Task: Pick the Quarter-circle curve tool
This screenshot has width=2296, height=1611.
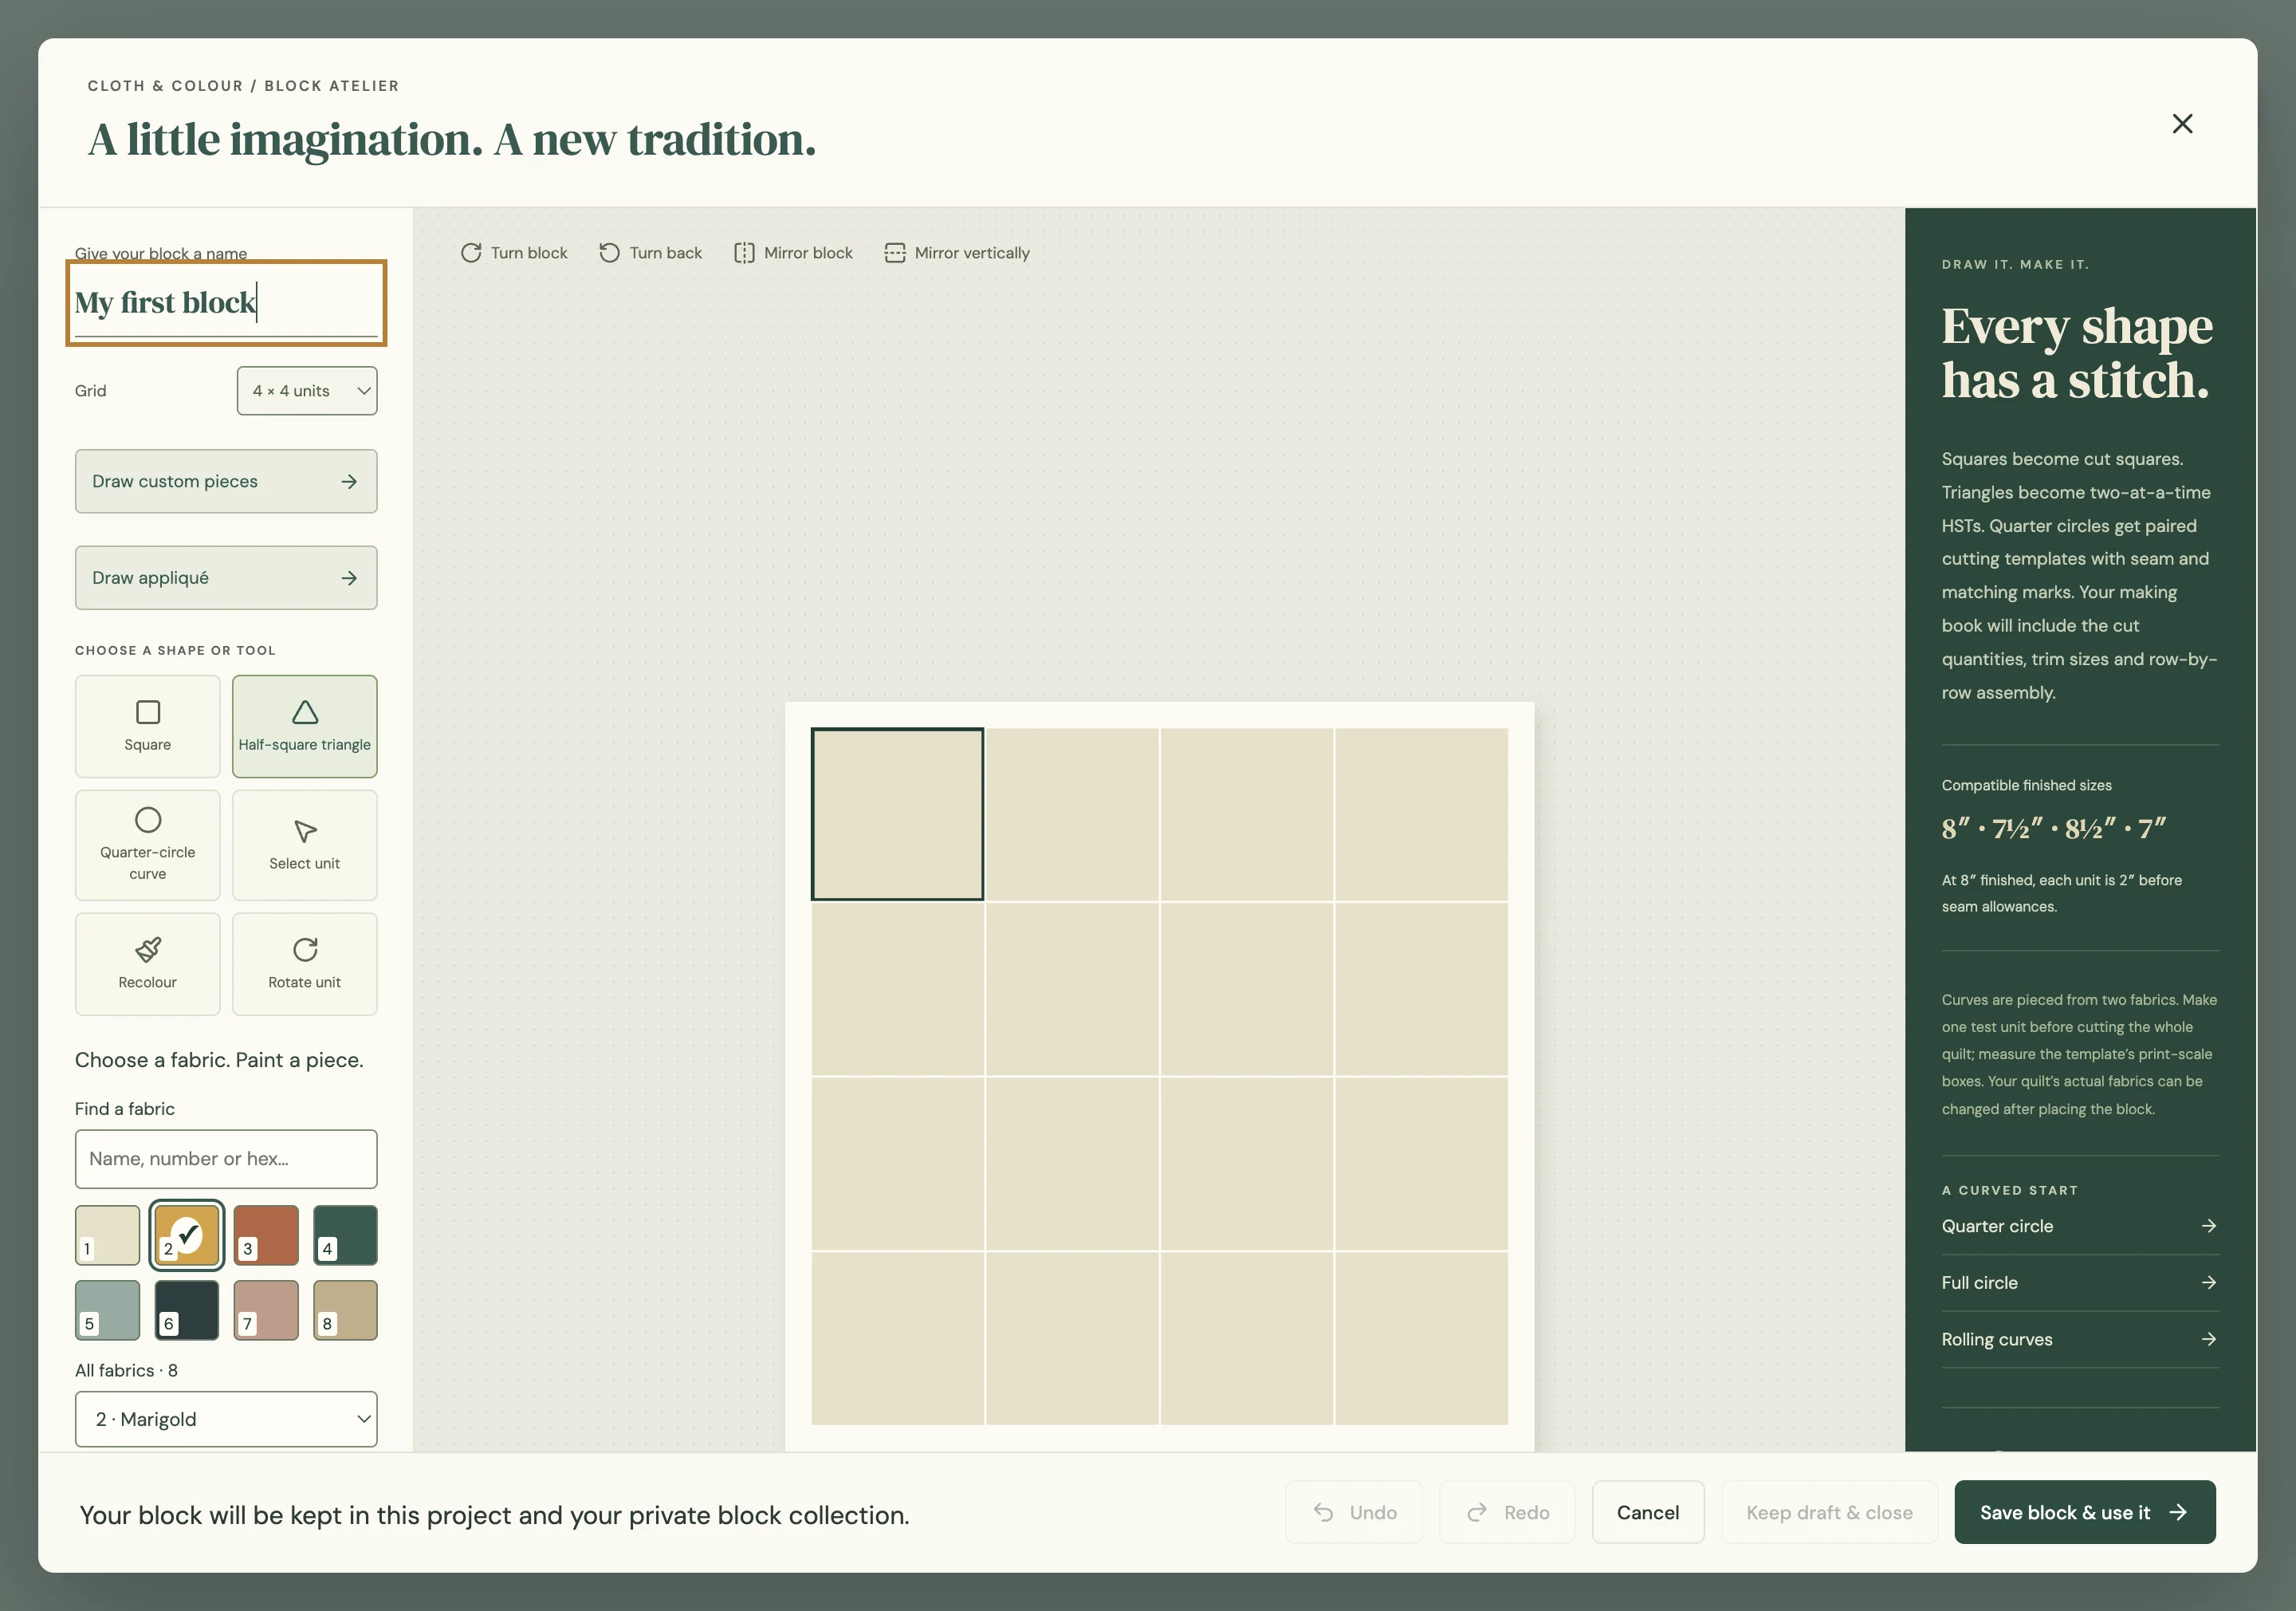Action: (147, 845)
